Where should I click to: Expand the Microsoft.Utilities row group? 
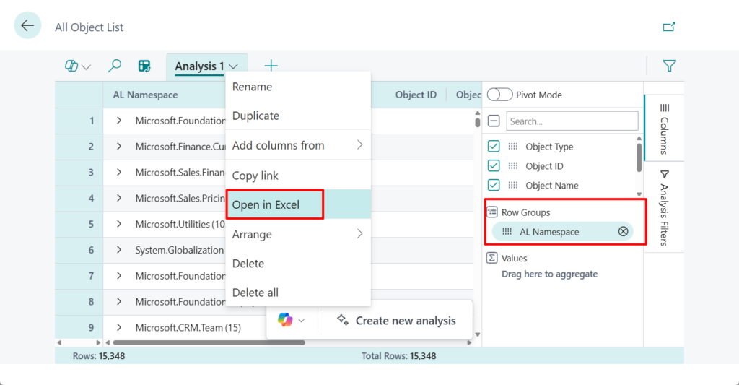[119, 224]
